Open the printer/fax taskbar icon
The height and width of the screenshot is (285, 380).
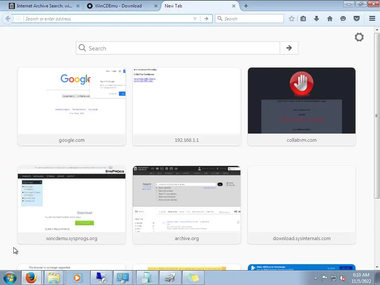point(170,278)
